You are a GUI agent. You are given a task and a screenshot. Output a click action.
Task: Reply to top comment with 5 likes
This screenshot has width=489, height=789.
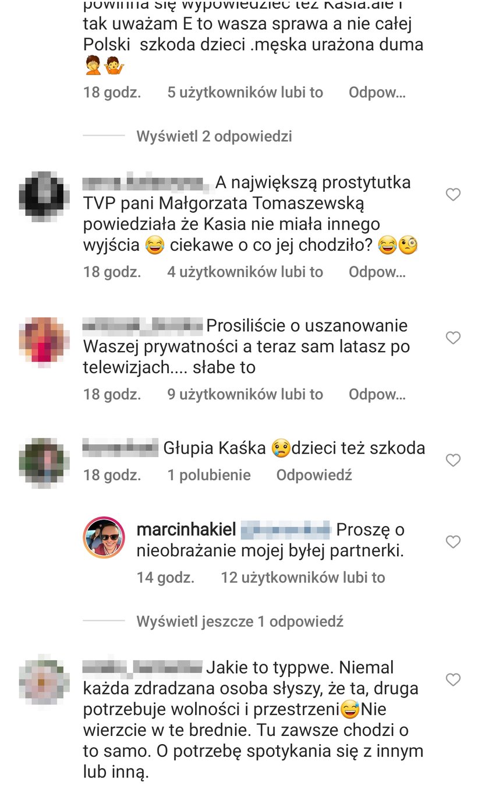377,93
